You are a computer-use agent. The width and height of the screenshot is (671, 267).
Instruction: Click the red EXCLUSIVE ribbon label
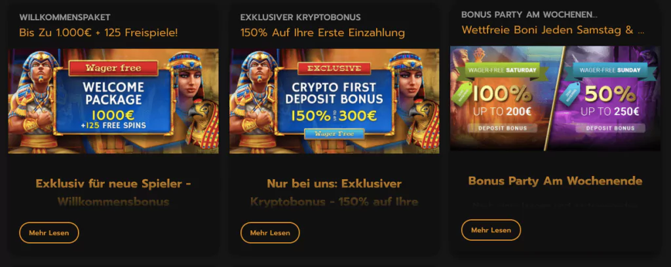(334, 68)
